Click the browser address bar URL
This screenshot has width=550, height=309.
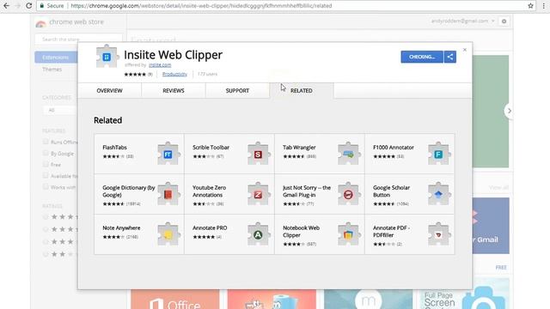(x=201, y=6)
